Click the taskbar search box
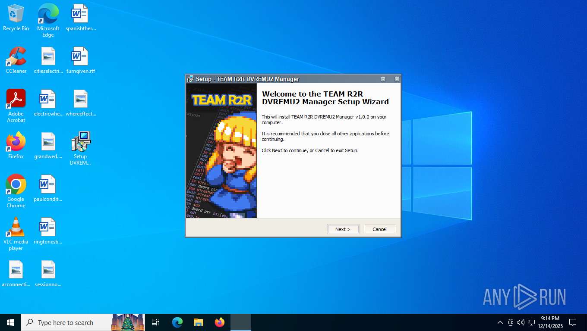Image resolution: width=587 pixels, height=331 pixels. [x=83, y=322]
